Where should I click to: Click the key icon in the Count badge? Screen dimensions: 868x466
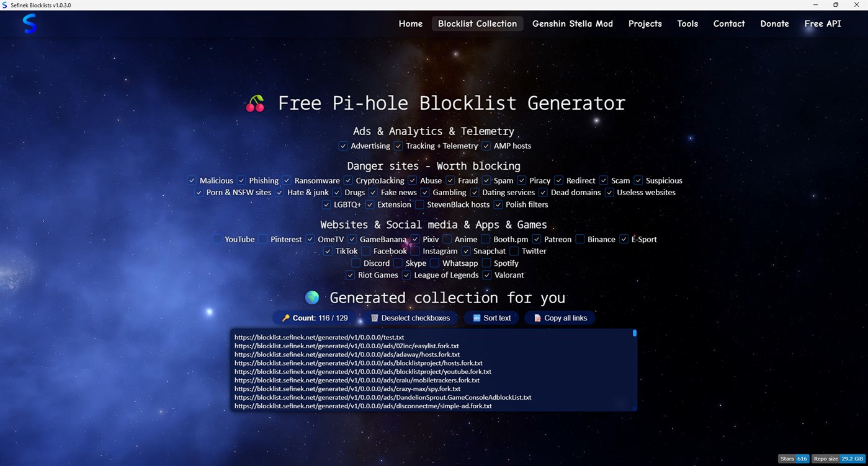click(x=287, y=318)
